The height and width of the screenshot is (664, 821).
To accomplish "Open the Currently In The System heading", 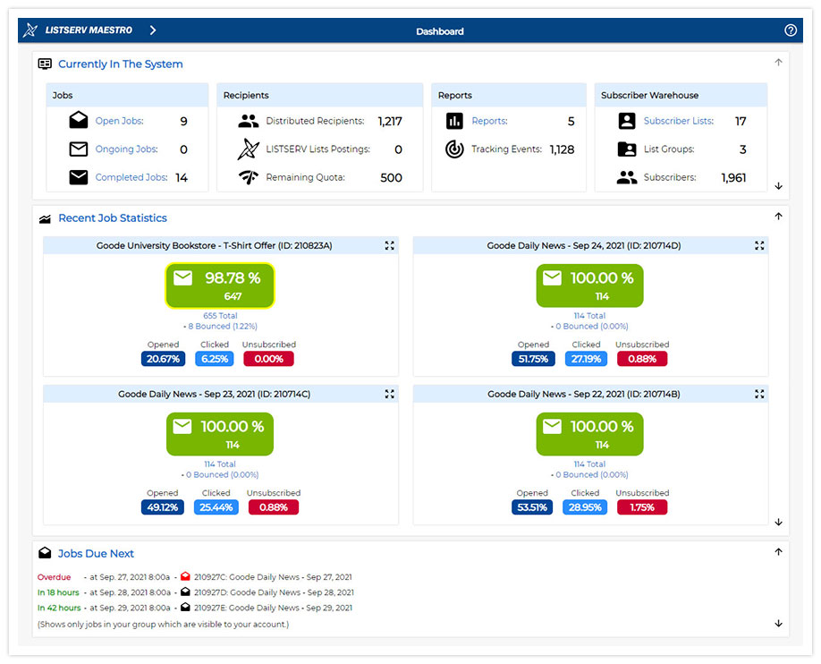I will (x=121, y=64).
